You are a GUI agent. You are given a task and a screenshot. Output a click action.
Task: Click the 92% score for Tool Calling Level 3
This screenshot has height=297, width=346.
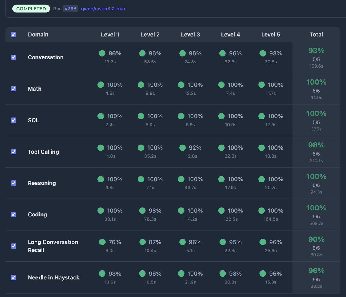[195, 148]
